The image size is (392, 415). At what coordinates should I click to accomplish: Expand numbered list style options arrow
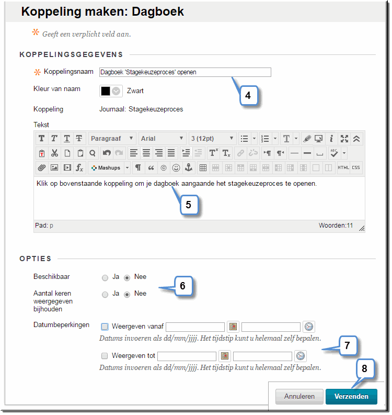(275, 139)
